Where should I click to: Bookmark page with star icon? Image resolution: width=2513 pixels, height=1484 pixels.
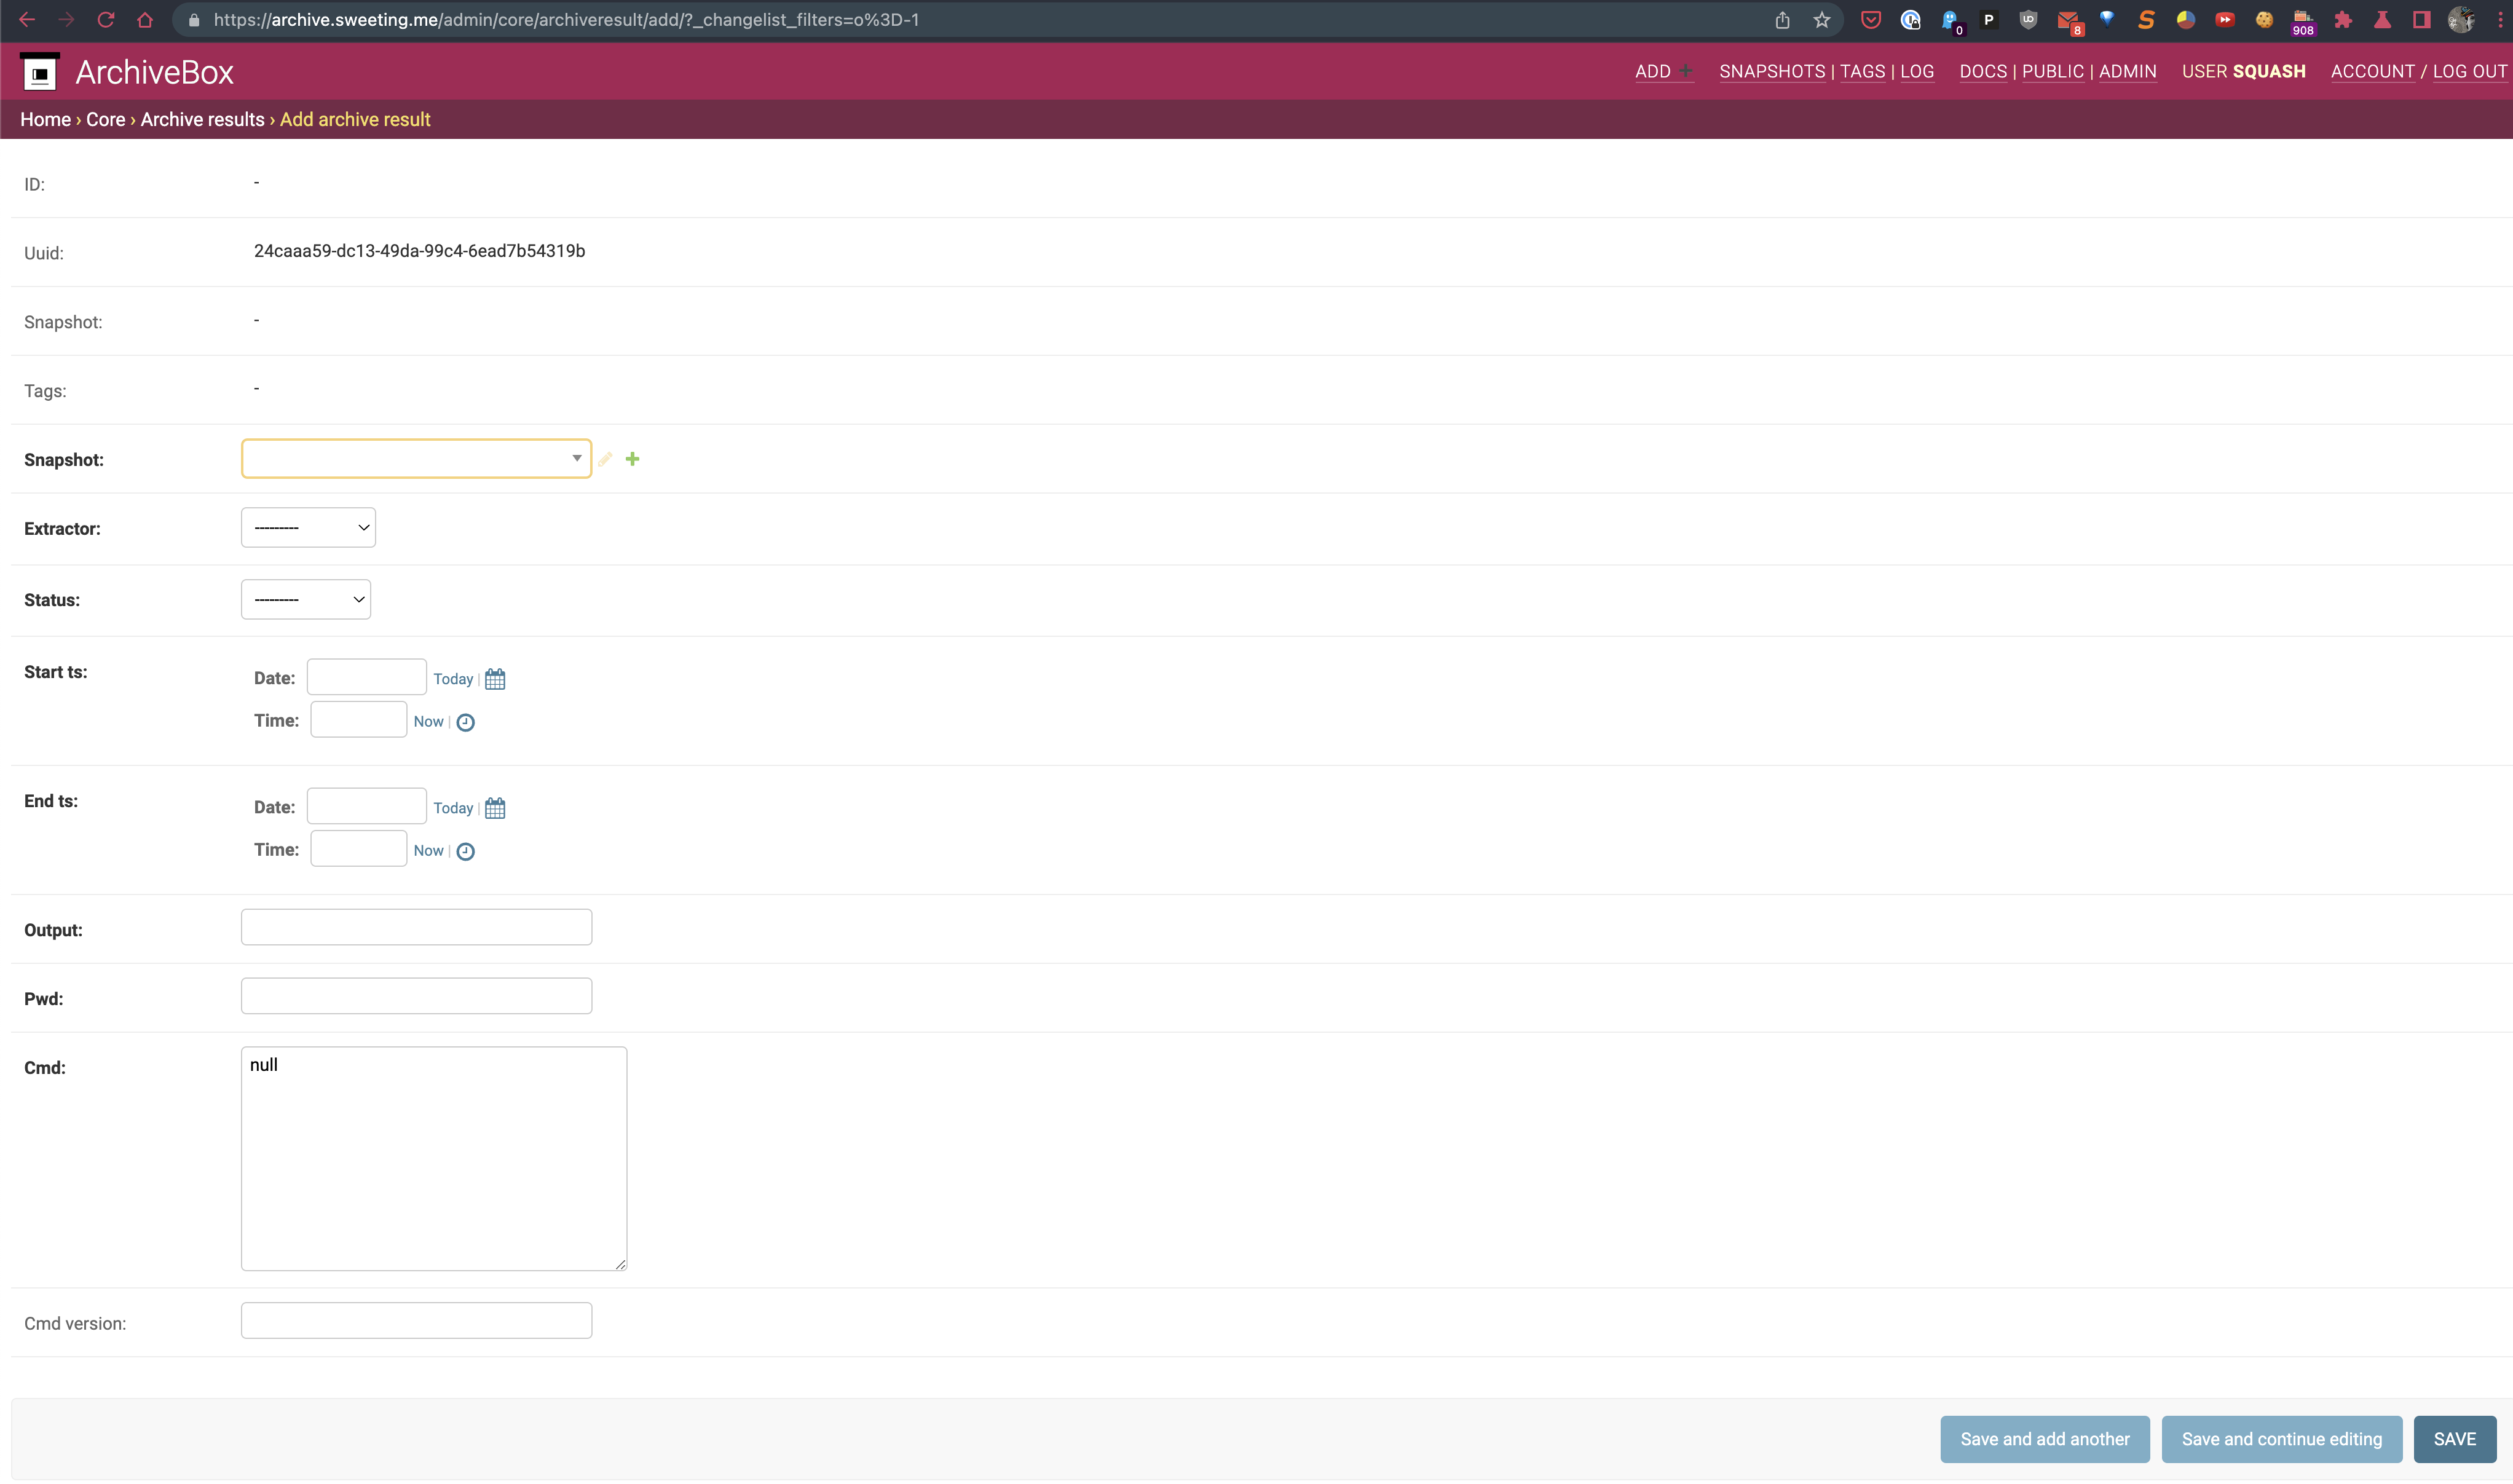pyautogui.click(x=1822, y=20)
